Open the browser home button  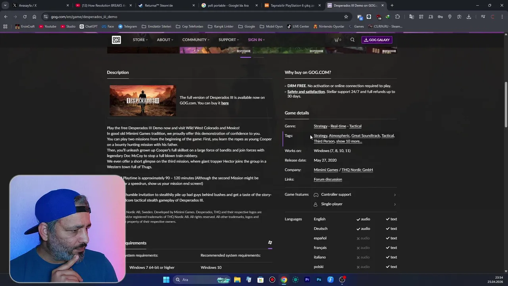click(x=34, y=17)
